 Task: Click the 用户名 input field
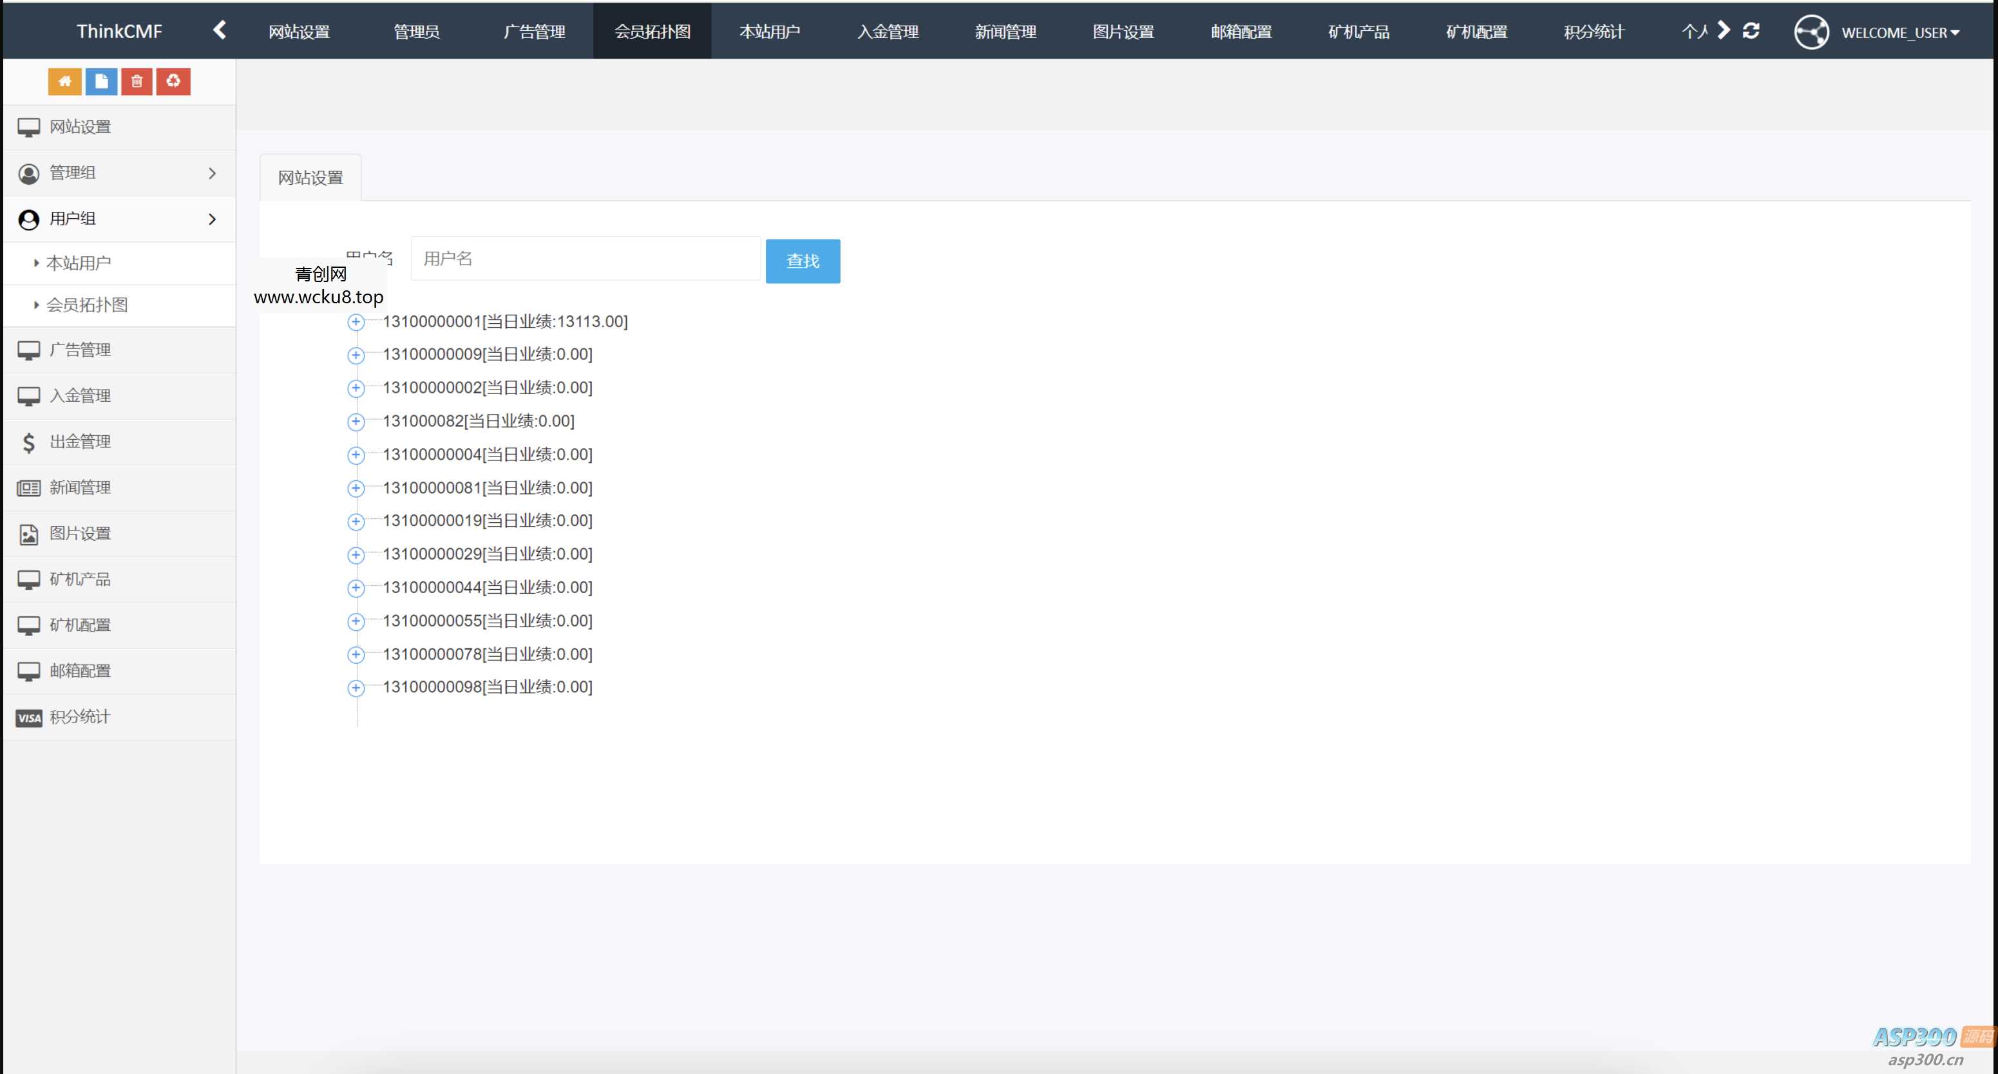click(585, 259)
